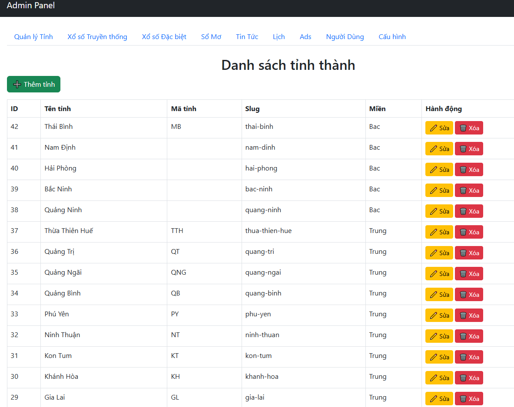Screen dimensions: 514x407
Task: Select the Lịch navigation tab
Action: 279,37
